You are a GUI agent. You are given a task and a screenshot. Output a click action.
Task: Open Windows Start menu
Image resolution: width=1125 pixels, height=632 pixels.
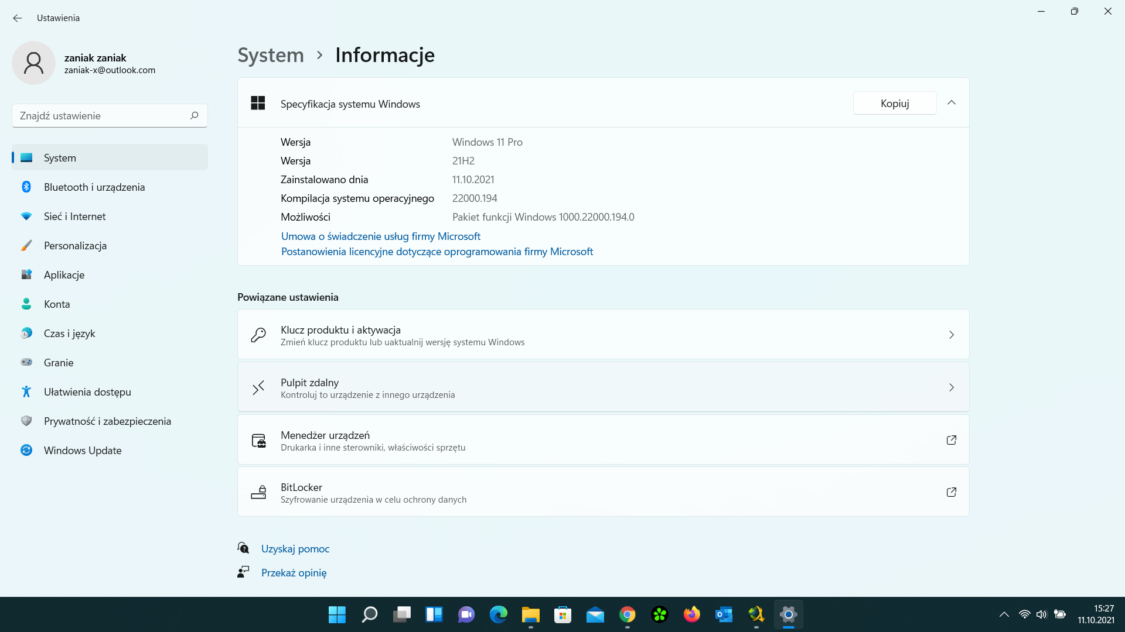(x=337, y=614)
